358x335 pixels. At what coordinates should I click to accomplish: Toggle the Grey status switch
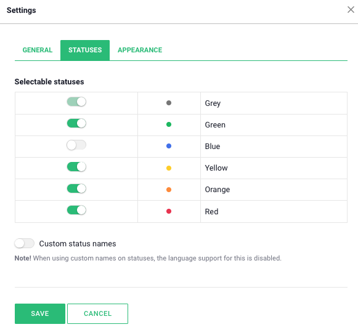pyautogui.click(x=76, y=102)
